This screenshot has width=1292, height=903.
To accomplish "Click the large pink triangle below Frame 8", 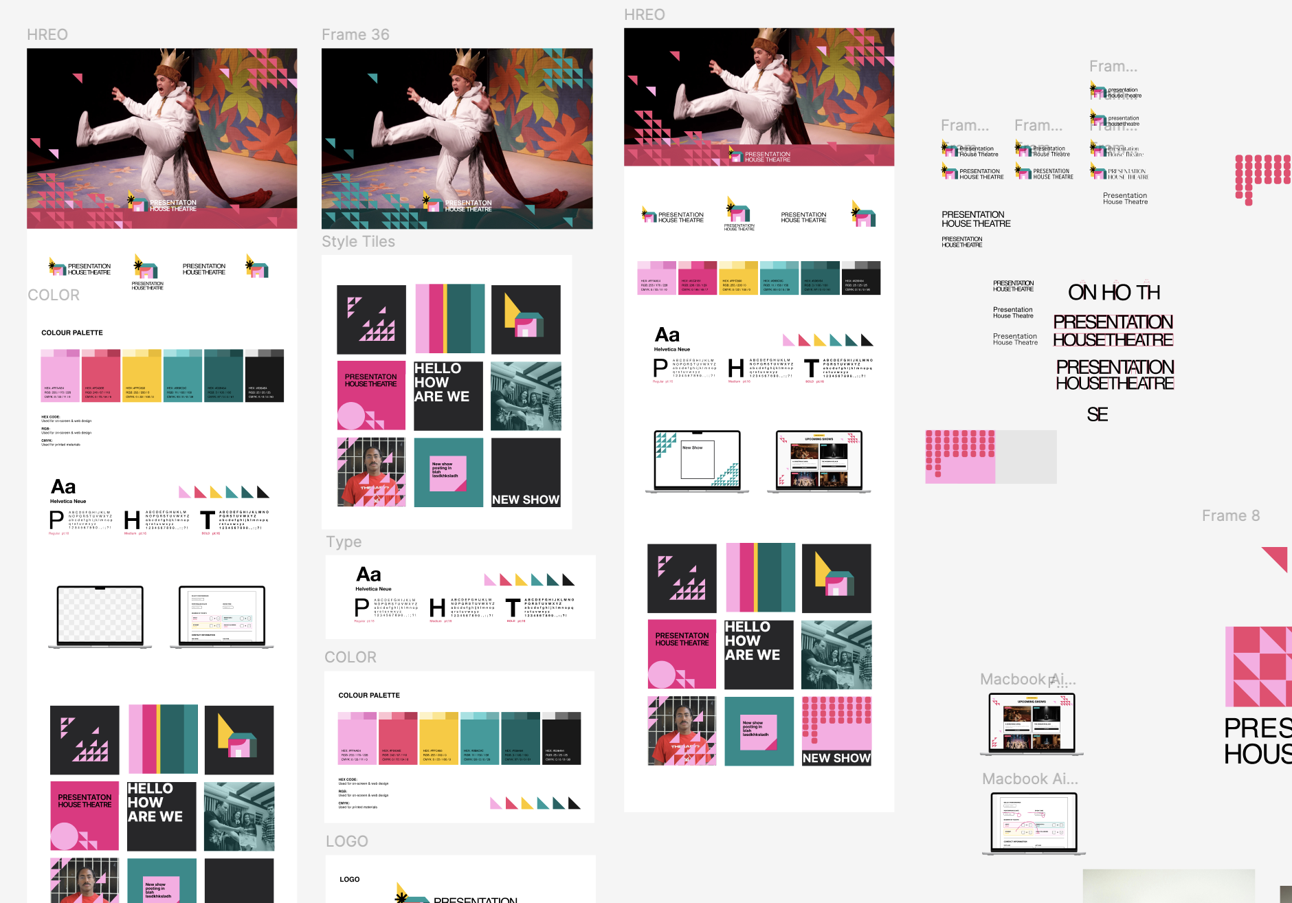I will (1276, 558).
